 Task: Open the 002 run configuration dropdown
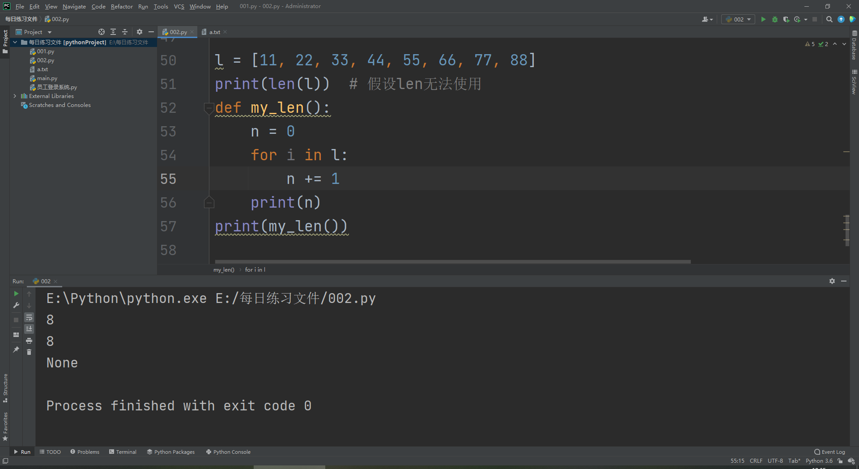[x=738, y=19]
